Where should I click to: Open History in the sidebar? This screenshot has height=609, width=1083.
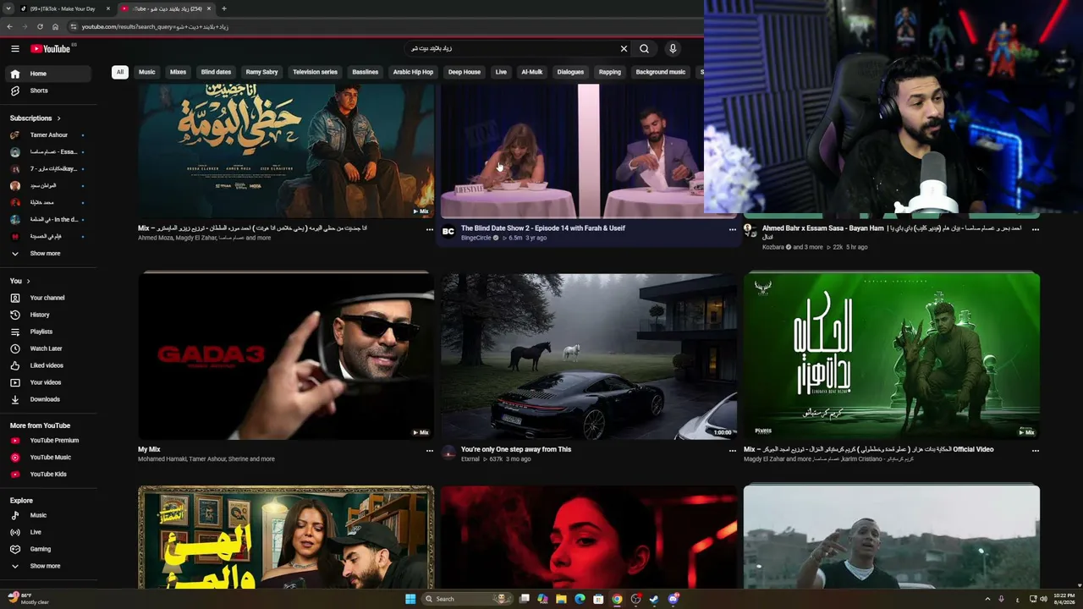(x=47, y=315)
